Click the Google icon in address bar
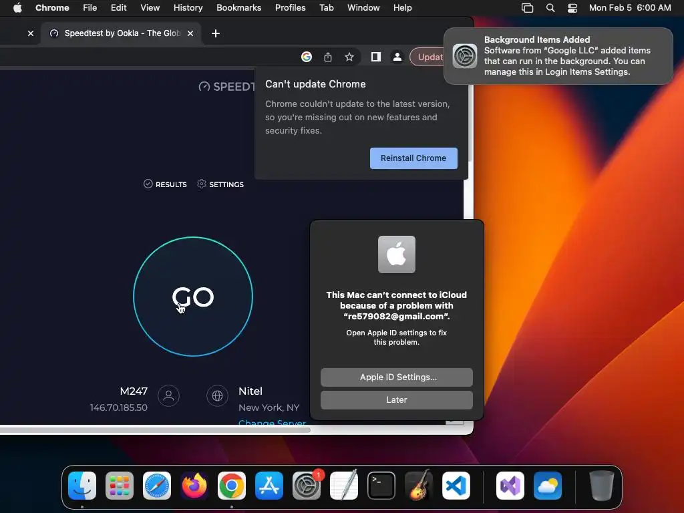This screenshot has height=513, width=684. click(x=307, y=57)
